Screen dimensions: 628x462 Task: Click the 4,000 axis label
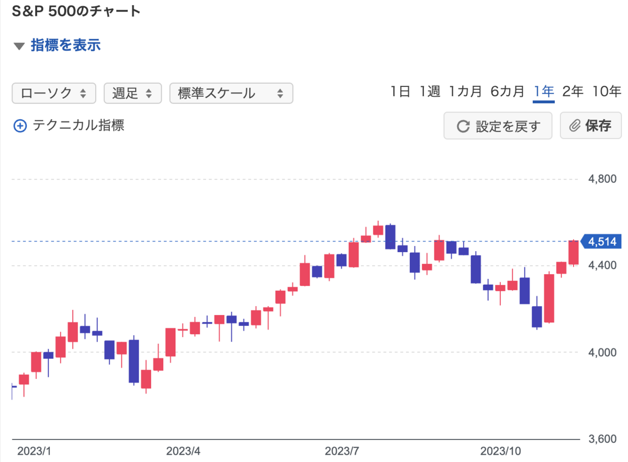[x=602, y=352]
